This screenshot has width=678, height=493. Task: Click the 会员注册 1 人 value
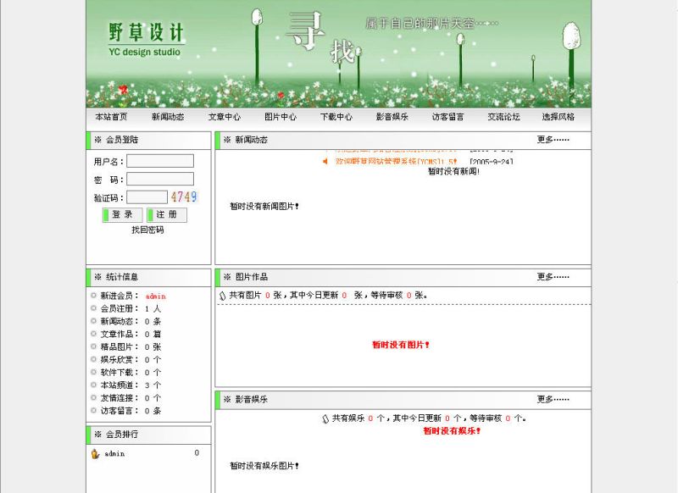point(153,308)
